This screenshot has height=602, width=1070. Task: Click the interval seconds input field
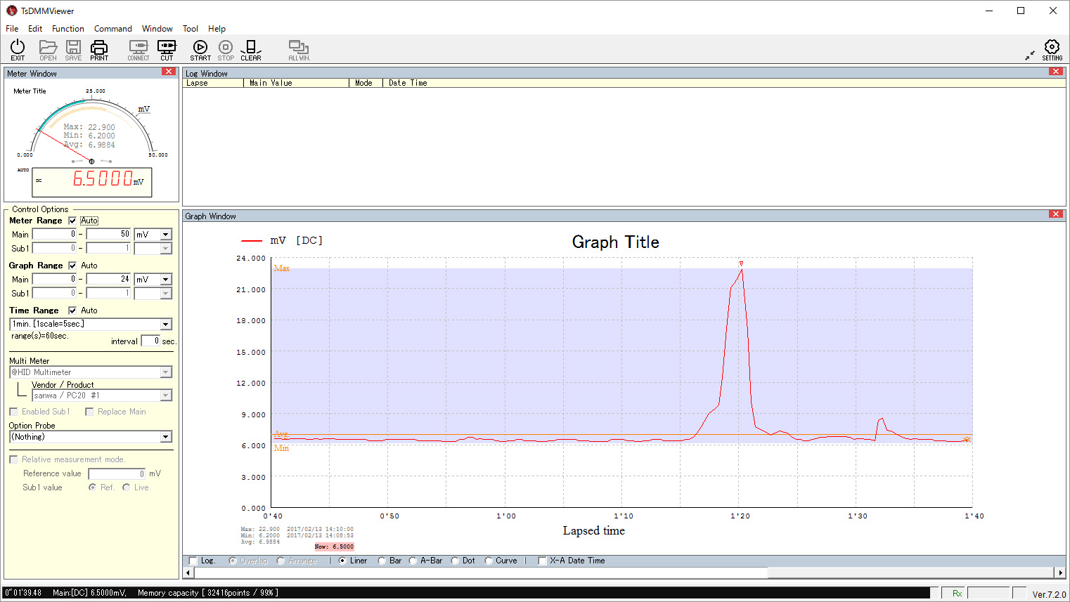click(x=150, y=341)
